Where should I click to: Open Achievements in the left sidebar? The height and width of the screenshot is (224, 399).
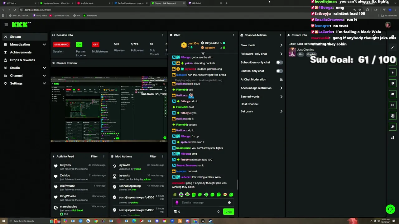point(25,52)
